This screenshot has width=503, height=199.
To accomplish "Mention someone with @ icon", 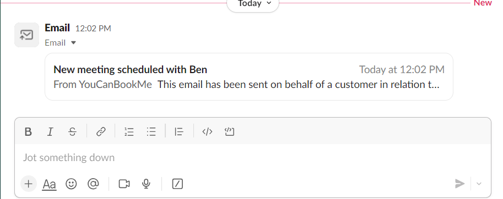I will (x=93, y=184).
